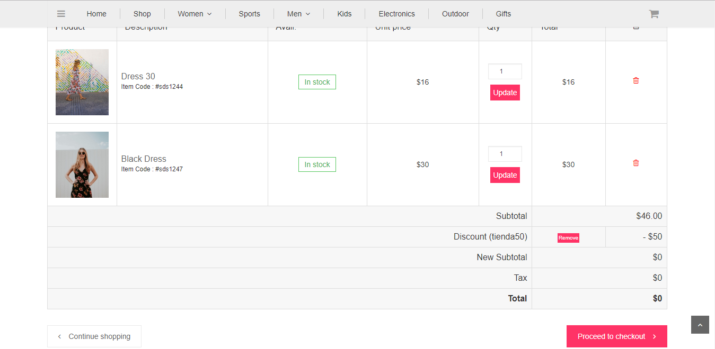The width and height of the screenshot is (715, 349).
Task: Go to the Home menu item
Action: 96,14
